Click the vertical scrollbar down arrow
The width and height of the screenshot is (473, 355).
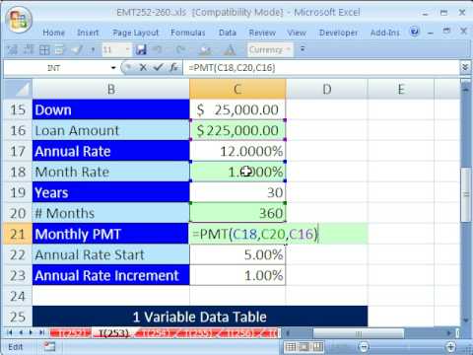[x=466, y=319]
